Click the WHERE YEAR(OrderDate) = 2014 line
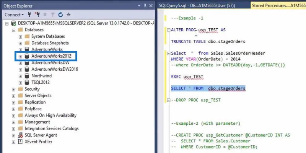Screen dimensions: 306x153 206,59
